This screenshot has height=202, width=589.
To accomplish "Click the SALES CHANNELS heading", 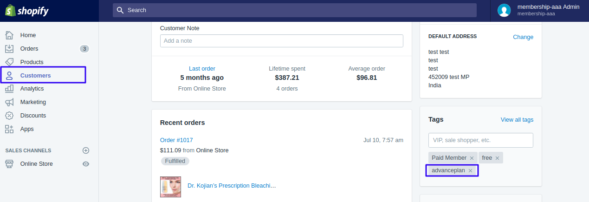I will pyautogui.click(x=28, y=150).
